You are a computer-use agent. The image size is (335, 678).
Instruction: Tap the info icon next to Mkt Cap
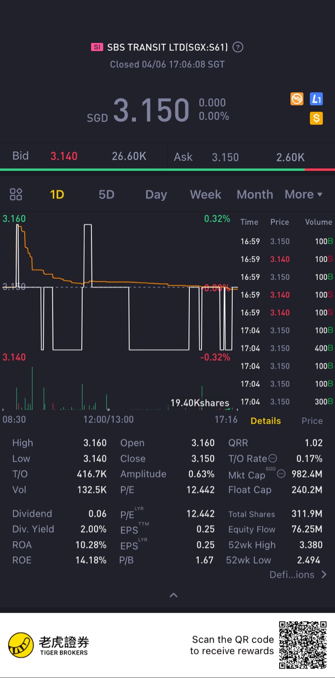tap(281, 474)
